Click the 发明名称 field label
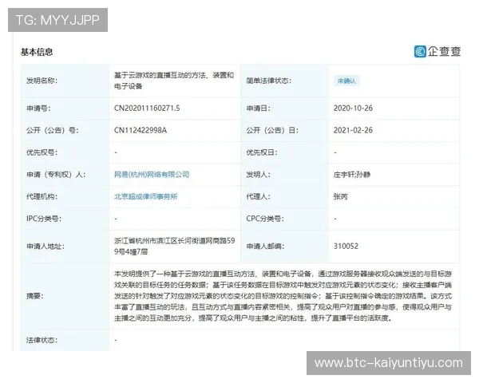The image size is (479, 383). [42, 81]
